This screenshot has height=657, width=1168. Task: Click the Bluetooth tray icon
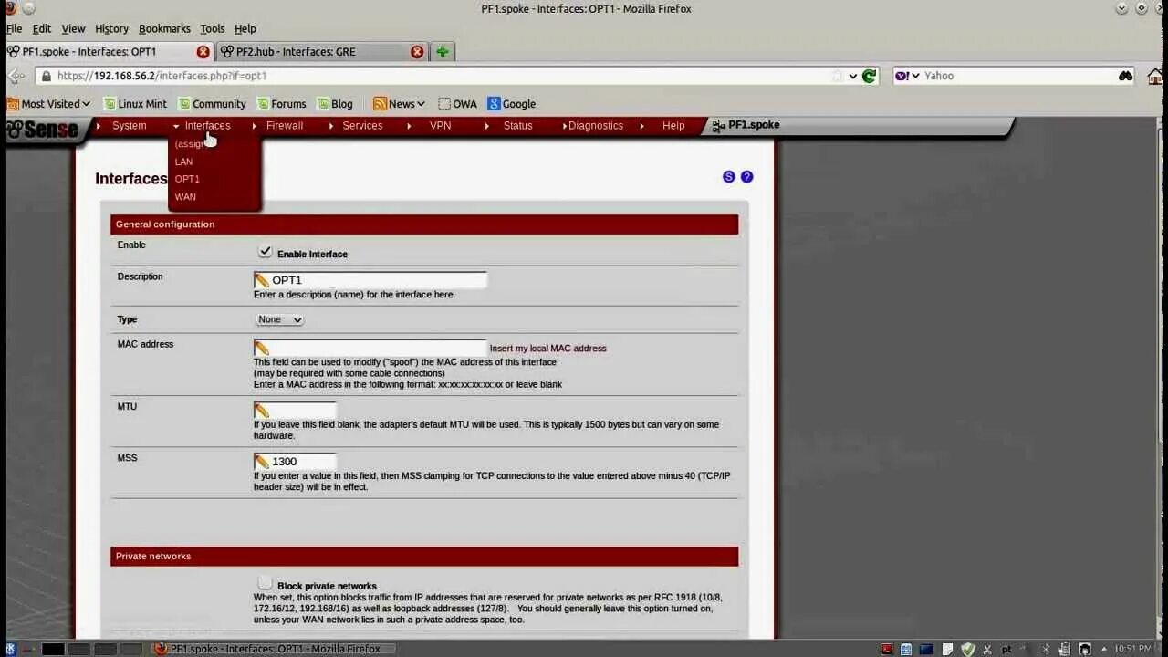1046,650
